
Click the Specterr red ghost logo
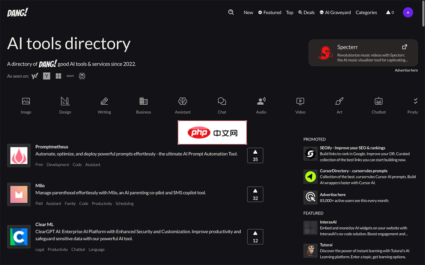(x=325, y=53)
